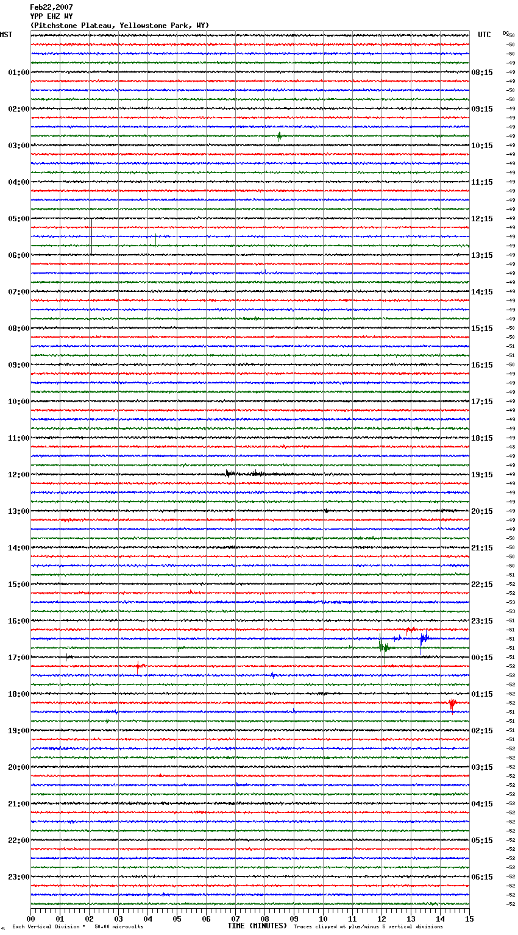Click minute 03 on the bottom time axis

(x=118, y=918)
